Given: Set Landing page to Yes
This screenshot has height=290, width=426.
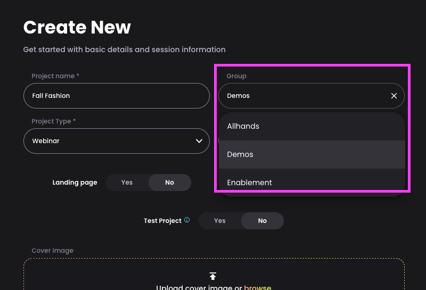Looking at the screenshot, I should click(127, 183).
